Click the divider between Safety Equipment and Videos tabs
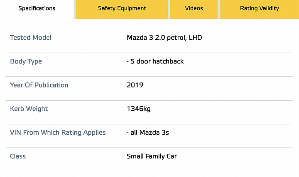The image size is (299, 177). pos(169,9)
